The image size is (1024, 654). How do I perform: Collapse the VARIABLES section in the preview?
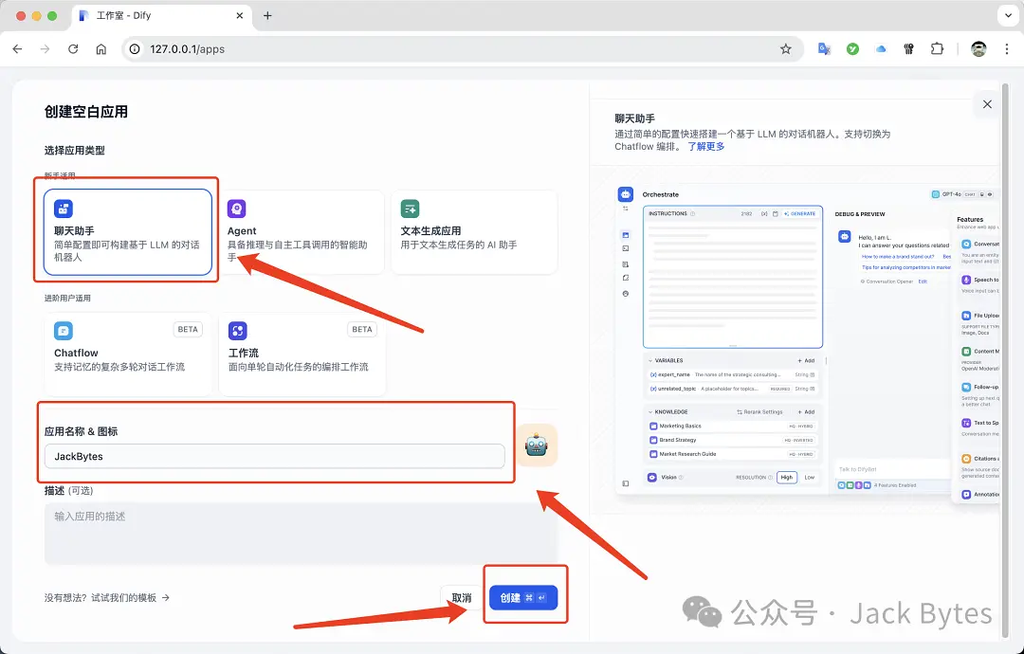click(x=649, y=360)
